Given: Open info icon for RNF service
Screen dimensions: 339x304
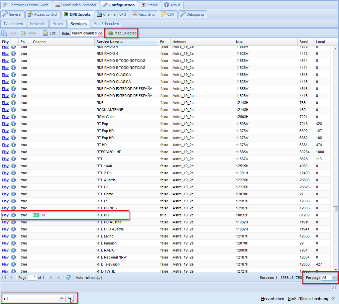Looking at the screenshot, I should (x=13, y=103).
